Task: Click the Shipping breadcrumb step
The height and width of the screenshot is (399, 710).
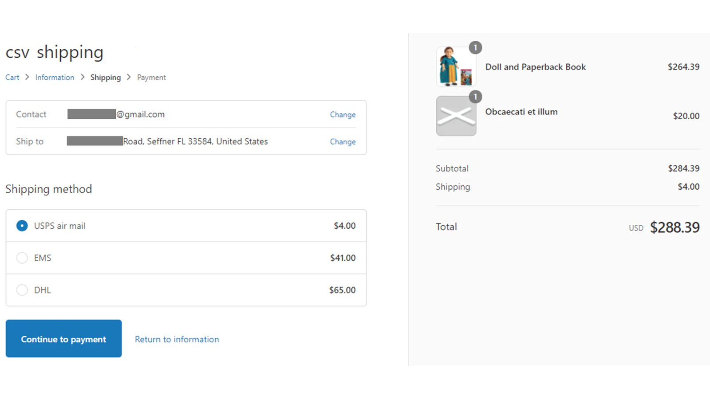Action: (106, 78)
